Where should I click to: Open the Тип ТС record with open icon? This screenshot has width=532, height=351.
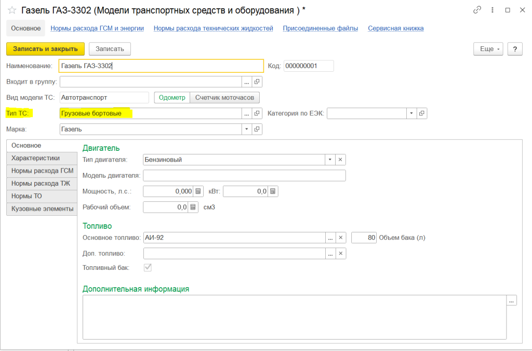click(257, 113)
